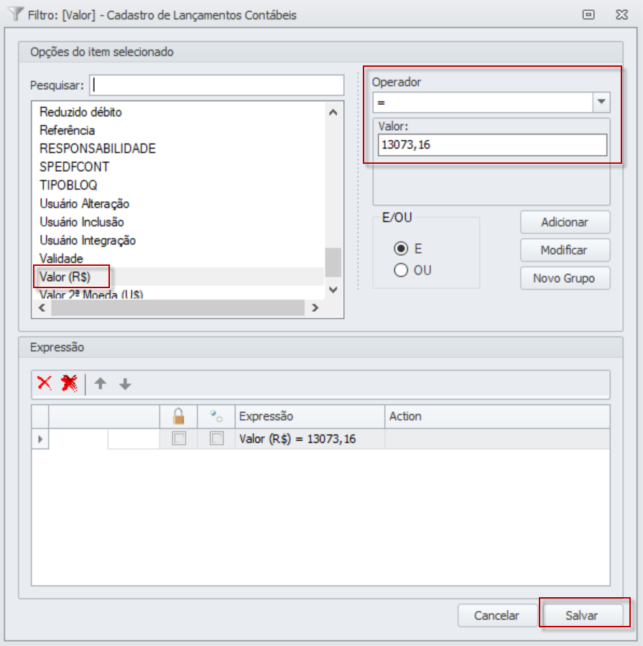Select Usuário Integração in the field list

[x=88, y=240]
